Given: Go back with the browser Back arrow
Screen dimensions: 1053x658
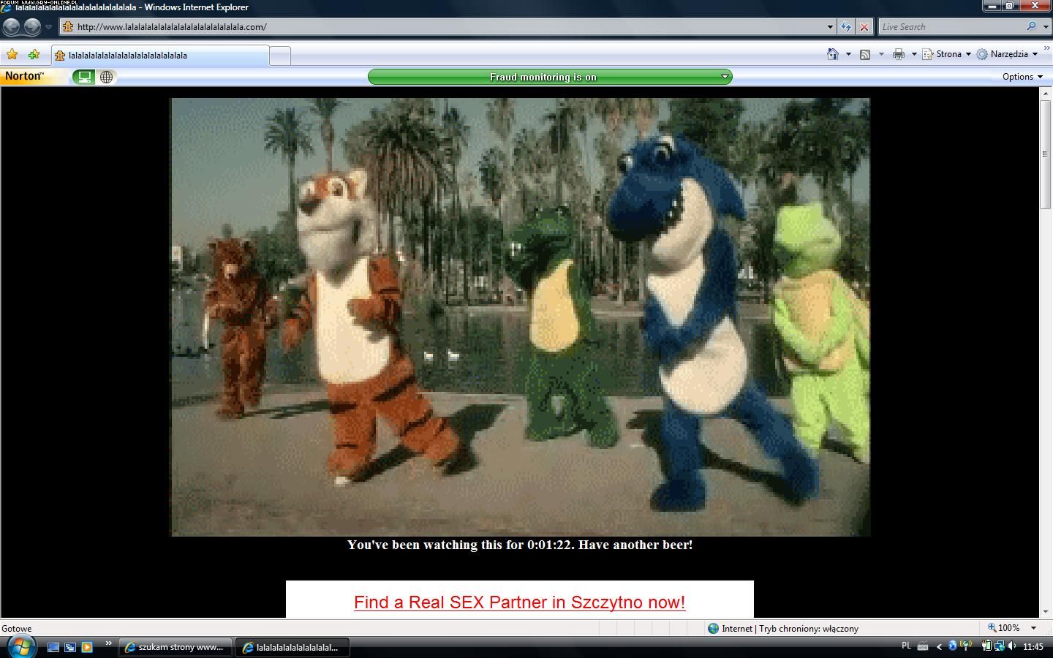Looking at the screenshot, I should click(x=12, y=27).
